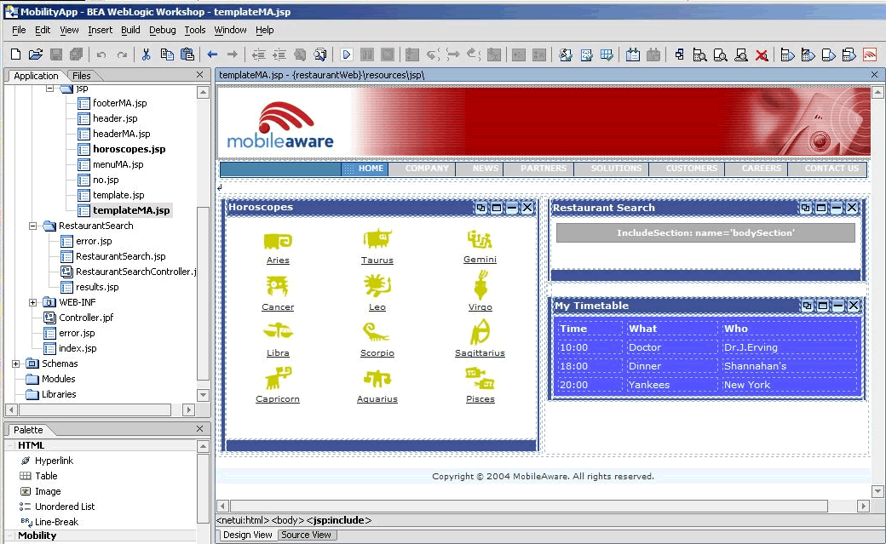Click the Virgo horoscope link
This screenshot has height=544, width=886.
(480, 306)
